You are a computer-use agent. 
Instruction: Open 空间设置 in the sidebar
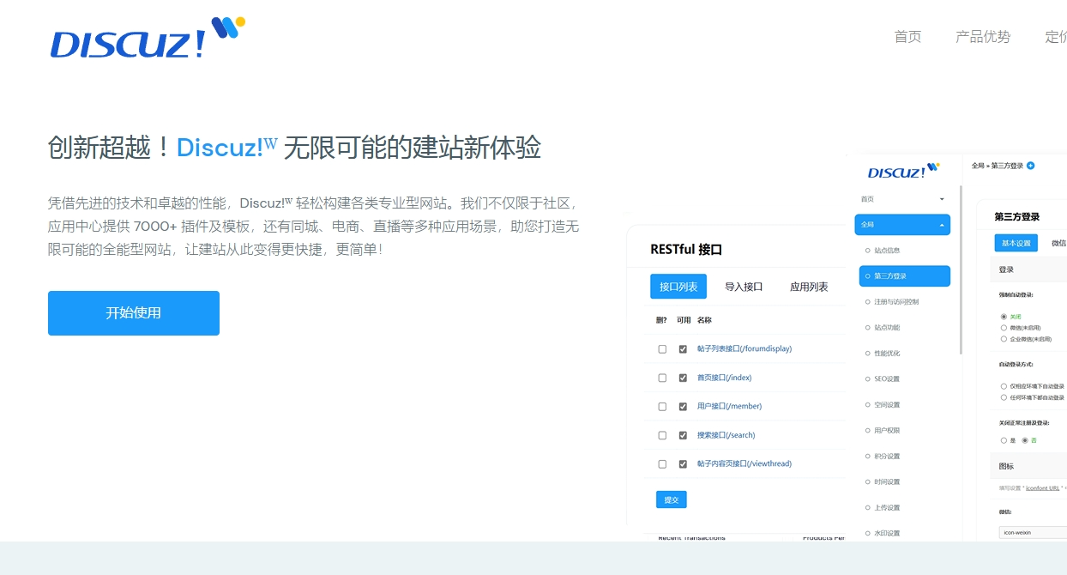pos(887,405)
